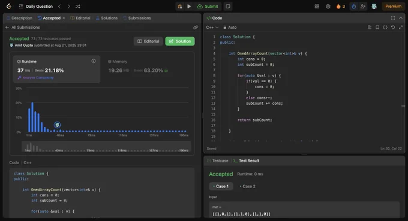Open the settings gear icon
This screenshot has width=408, height=221.
[328, 7]
